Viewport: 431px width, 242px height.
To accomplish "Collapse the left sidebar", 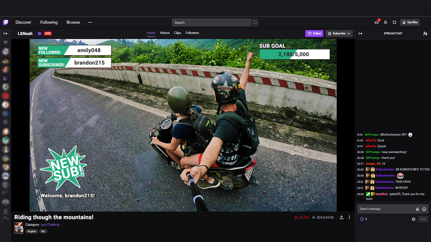I will [x=5, y=33].
